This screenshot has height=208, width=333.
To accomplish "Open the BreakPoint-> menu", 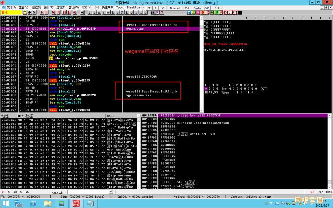I will [136, 8].
